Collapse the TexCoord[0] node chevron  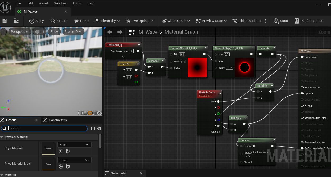(x=139, y=45)
